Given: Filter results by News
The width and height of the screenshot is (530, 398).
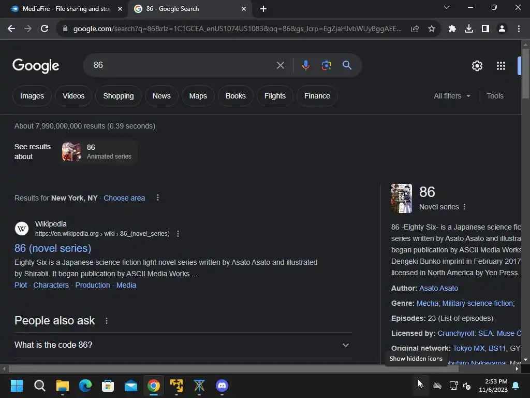Looking at the screenshot, I should click(x=161, y=96).
